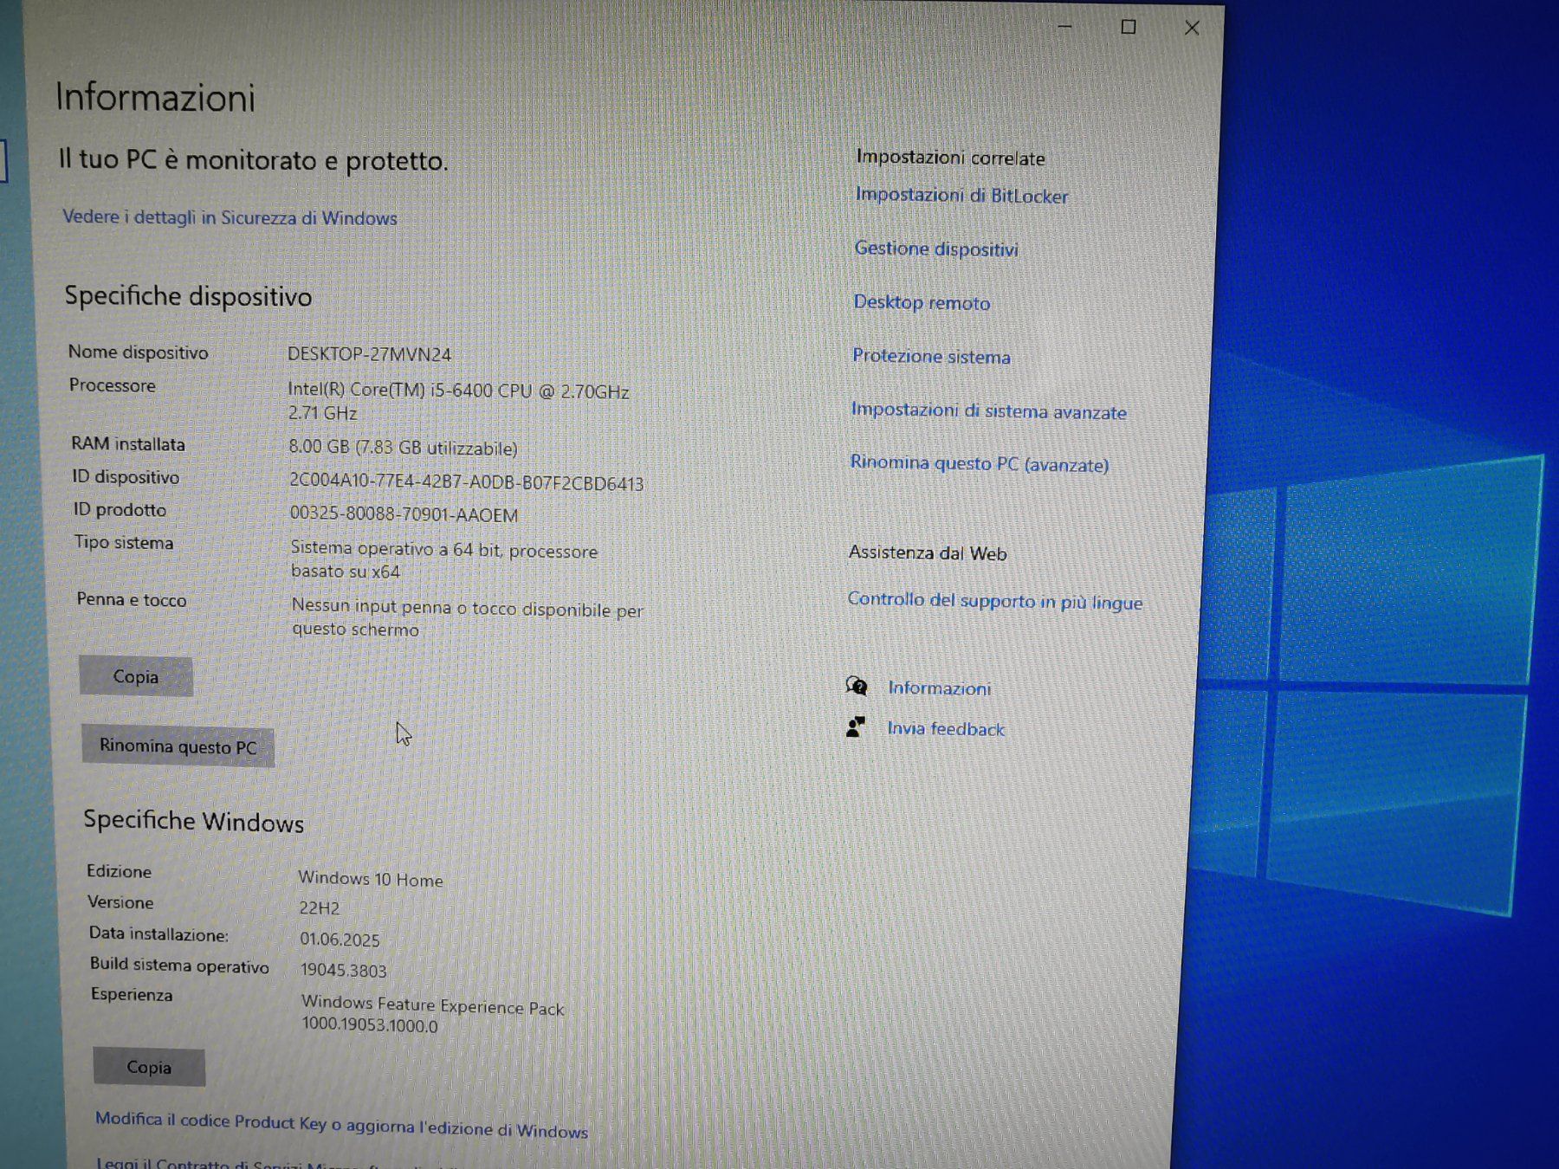Select the OS build 19045.3803
Image resolution: width=1559 pixels, height=1169 pixels.
pos(344,970)
